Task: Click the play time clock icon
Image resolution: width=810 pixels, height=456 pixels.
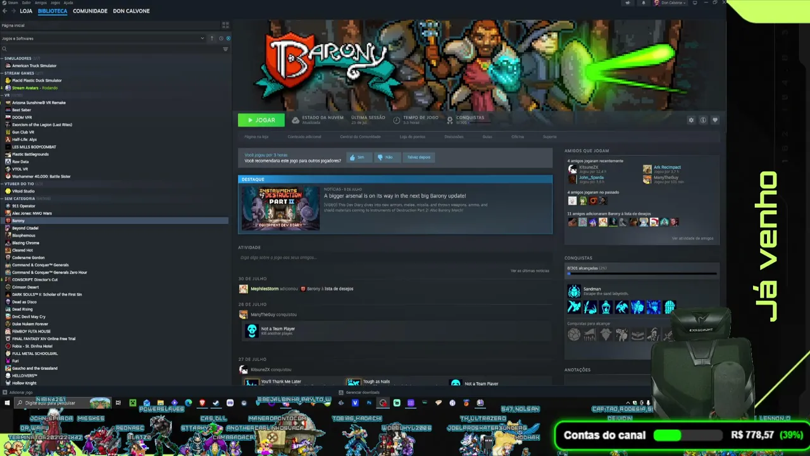Action: pos(397,120)
